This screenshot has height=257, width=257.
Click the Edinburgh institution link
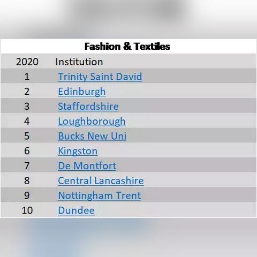[x=82, y=92]
